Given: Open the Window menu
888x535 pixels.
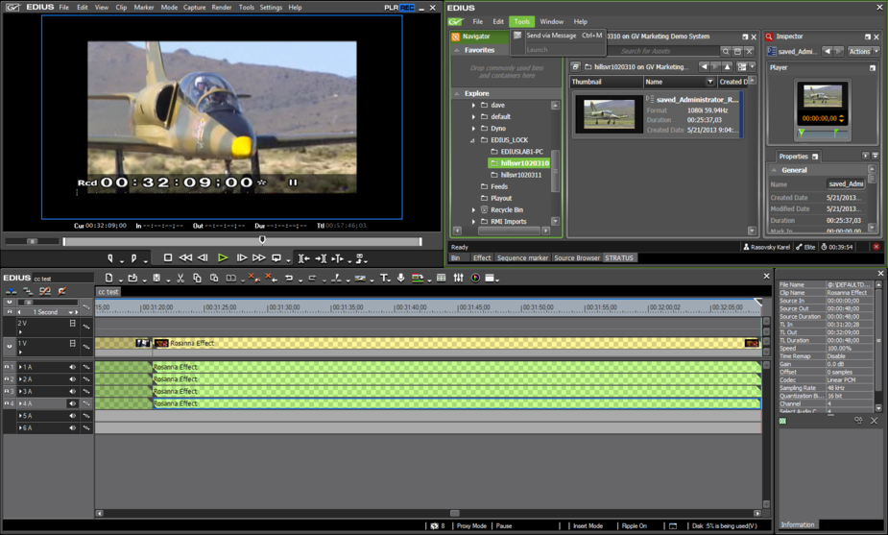Looking at the screenshot, I should (552, 21).
